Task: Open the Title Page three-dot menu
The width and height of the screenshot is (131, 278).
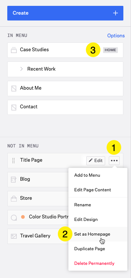Action: pos(114,161)
